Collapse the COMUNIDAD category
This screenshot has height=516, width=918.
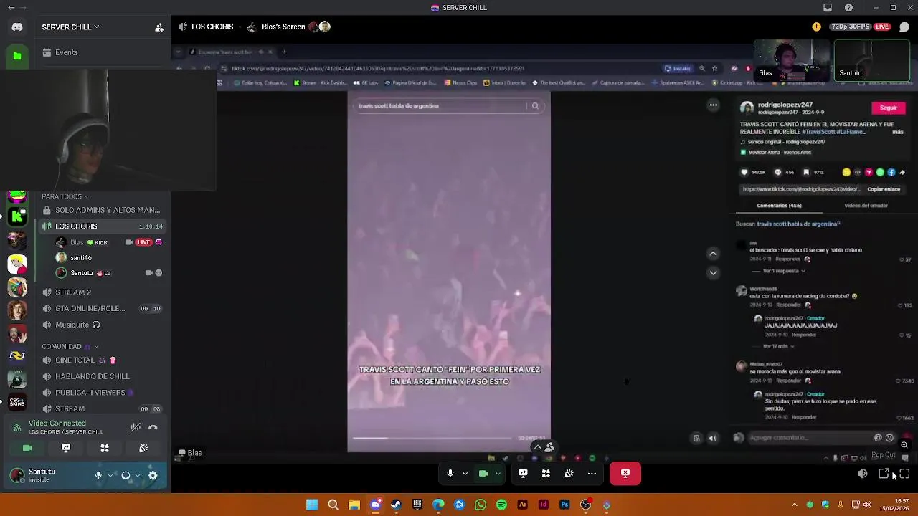point(70,347)
